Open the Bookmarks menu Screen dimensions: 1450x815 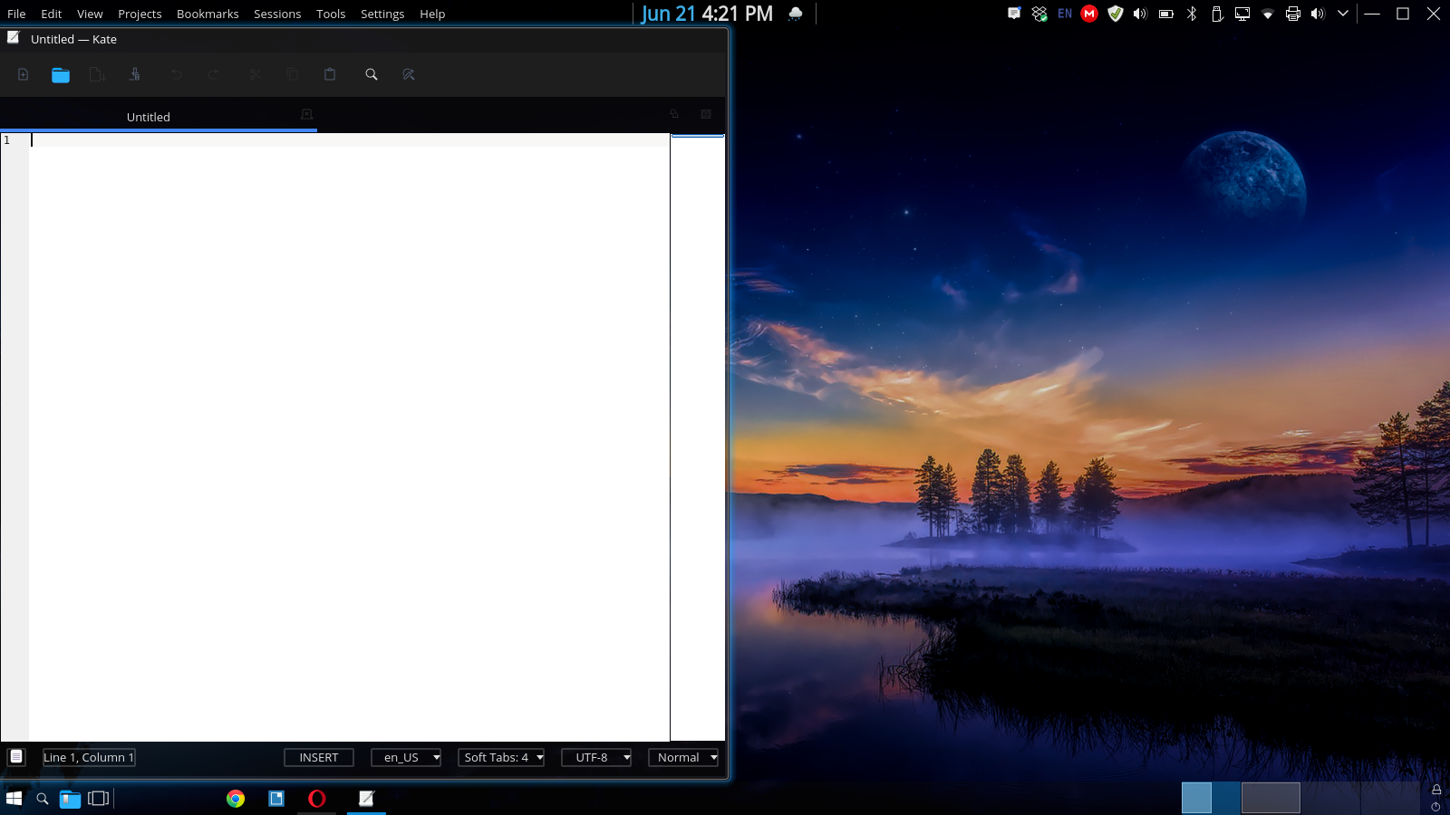(x=208, y=14)
